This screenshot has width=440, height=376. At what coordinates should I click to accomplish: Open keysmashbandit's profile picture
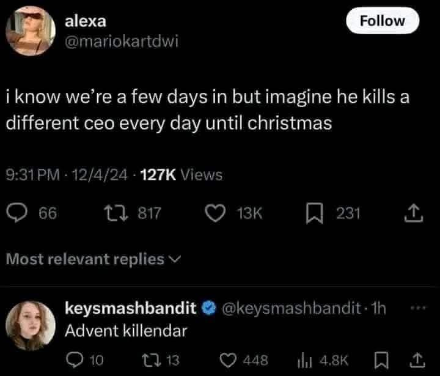pos(31,326)
